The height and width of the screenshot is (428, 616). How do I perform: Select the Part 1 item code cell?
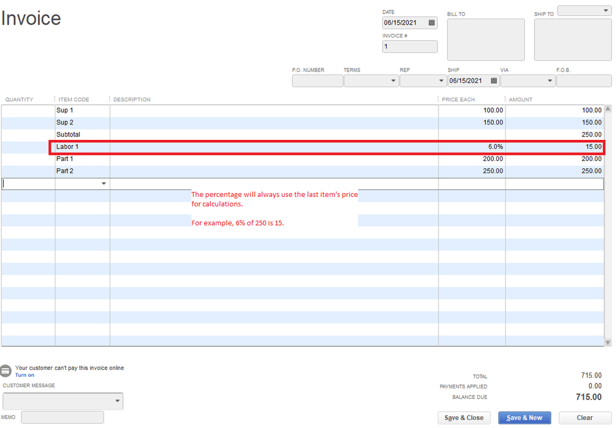[83, 159]
